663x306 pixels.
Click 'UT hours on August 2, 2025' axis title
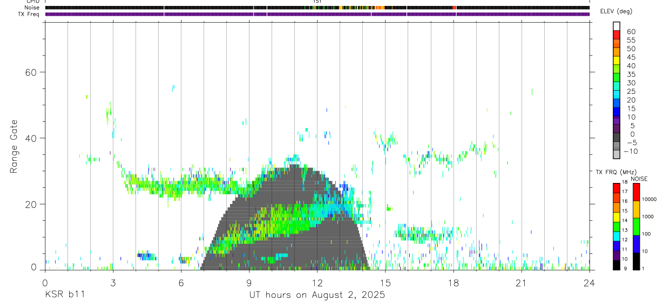point(316,295)
